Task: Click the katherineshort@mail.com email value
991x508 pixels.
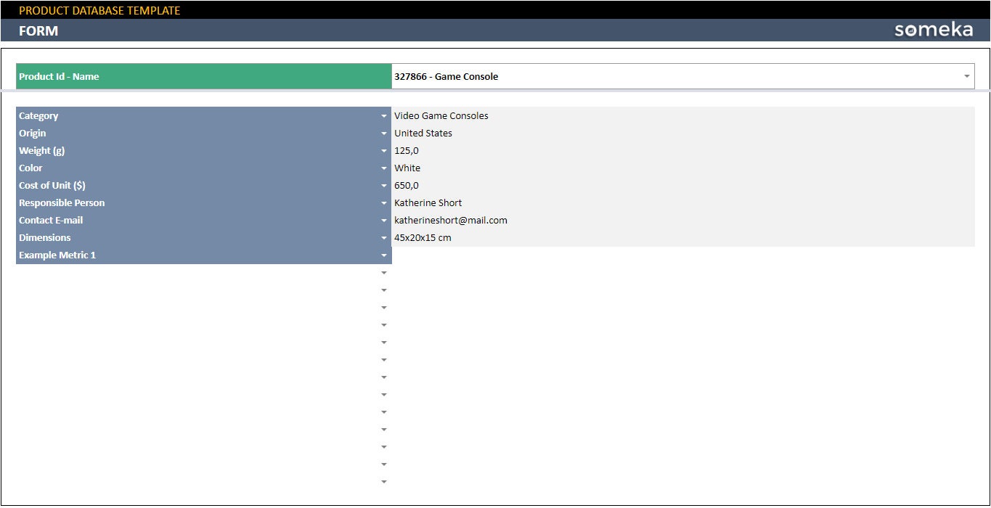Action: tap(450, 220)
